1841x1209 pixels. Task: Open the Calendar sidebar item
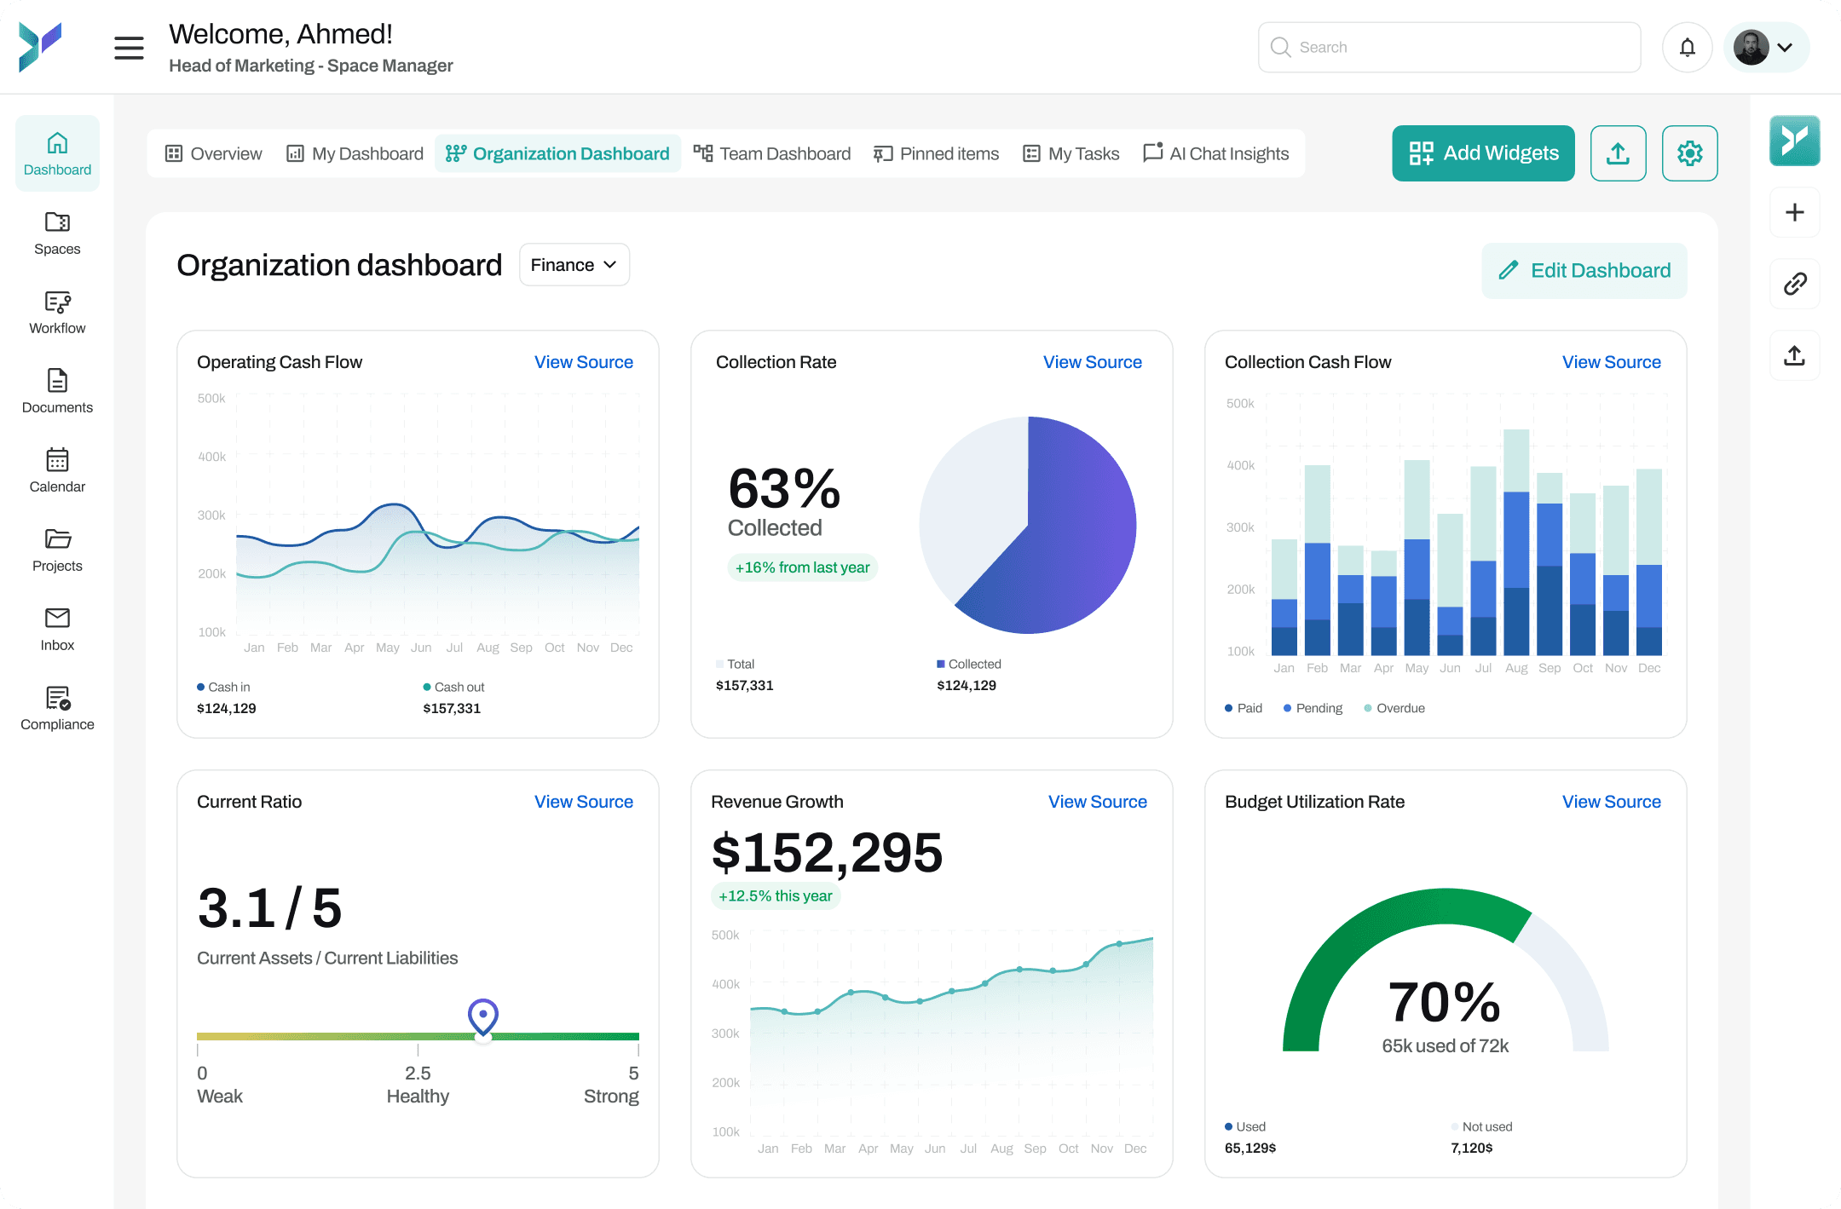[57, 470]
